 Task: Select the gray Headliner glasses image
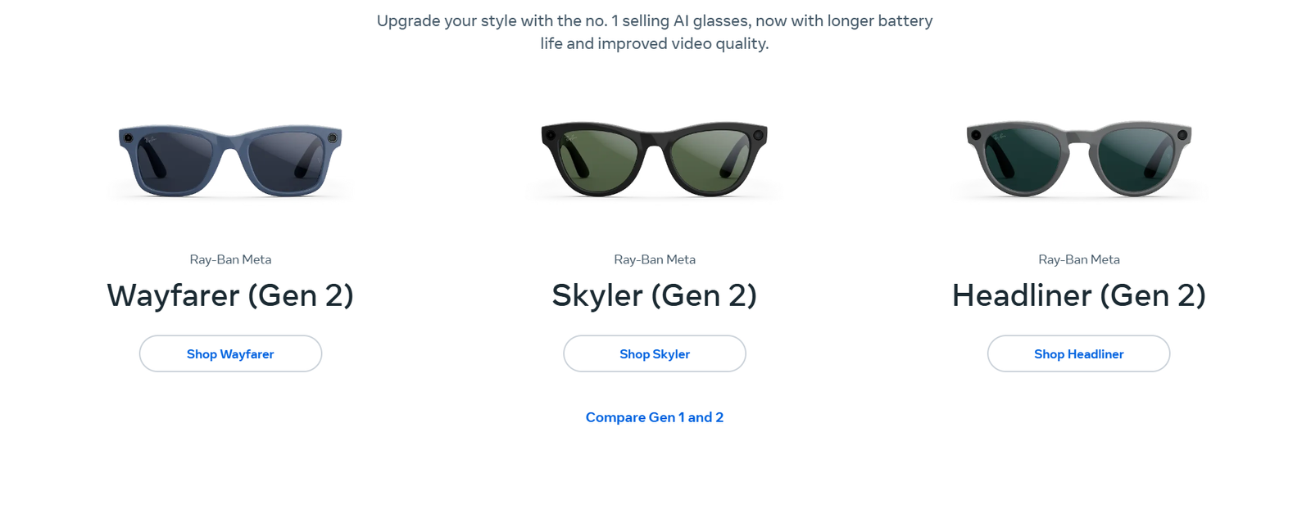[1078, 158]
